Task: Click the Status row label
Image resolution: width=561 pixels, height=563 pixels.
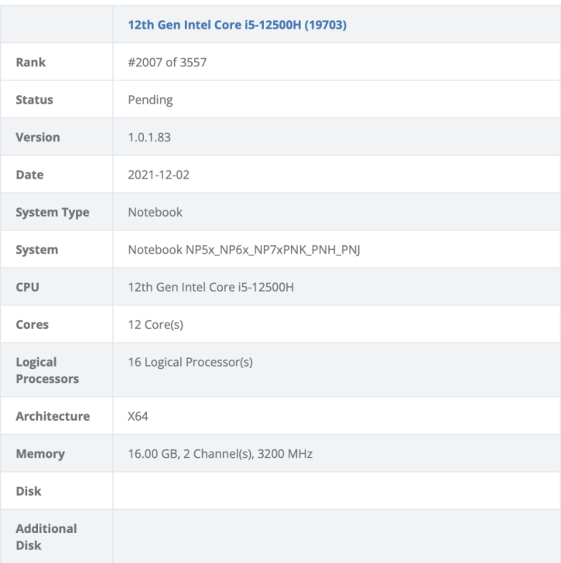Action: pyautogui.click(x=35, y=100)
